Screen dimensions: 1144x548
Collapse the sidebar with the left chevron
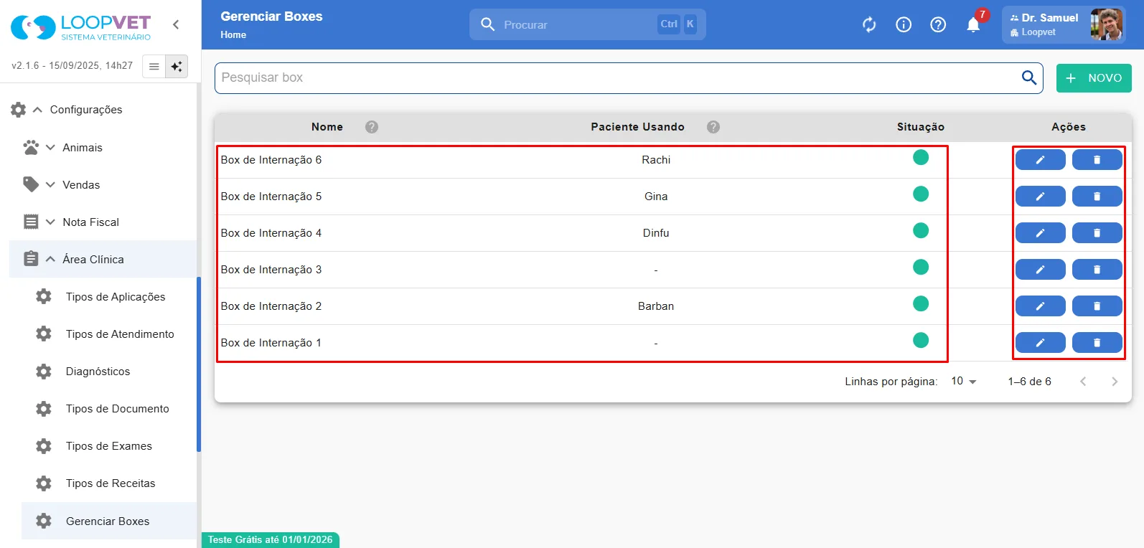tap(176, 24)
